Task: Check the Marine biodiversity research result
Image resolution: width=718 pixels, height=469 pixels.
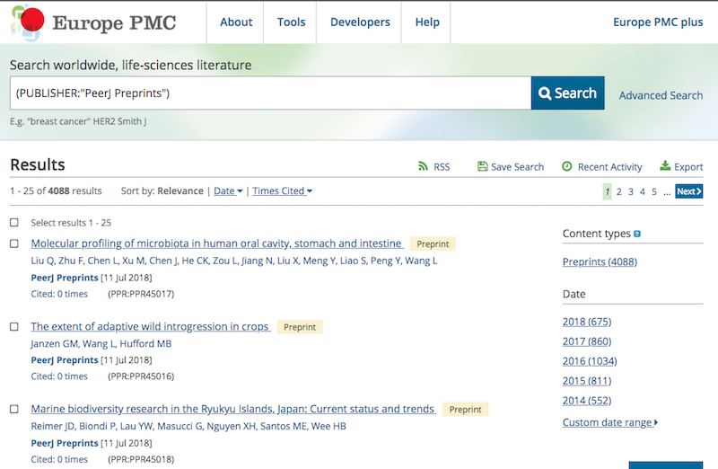Action: point(14,409)
